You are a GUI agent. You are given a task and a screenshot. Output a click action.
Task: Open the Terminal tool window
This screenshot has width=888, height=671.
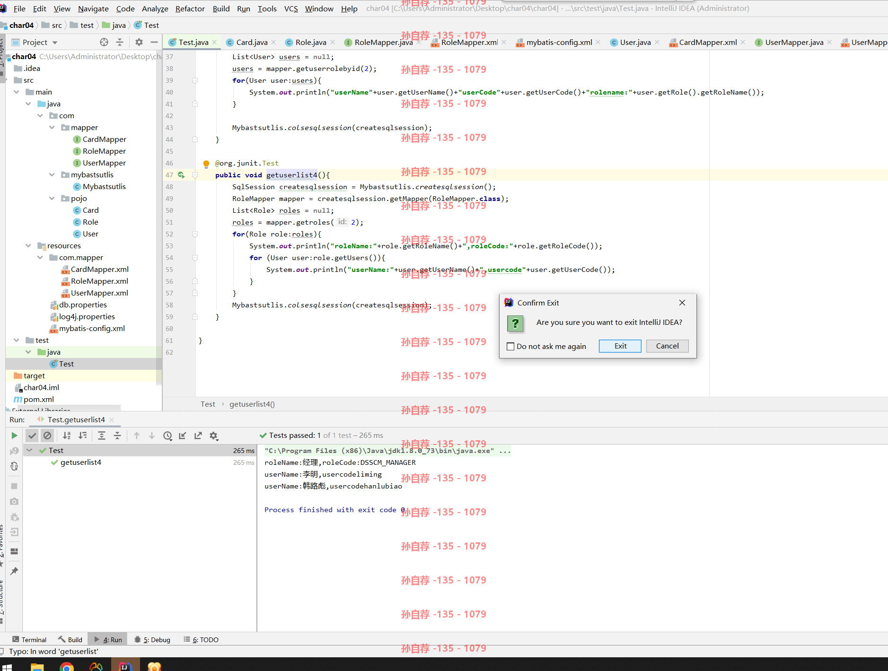29,639
